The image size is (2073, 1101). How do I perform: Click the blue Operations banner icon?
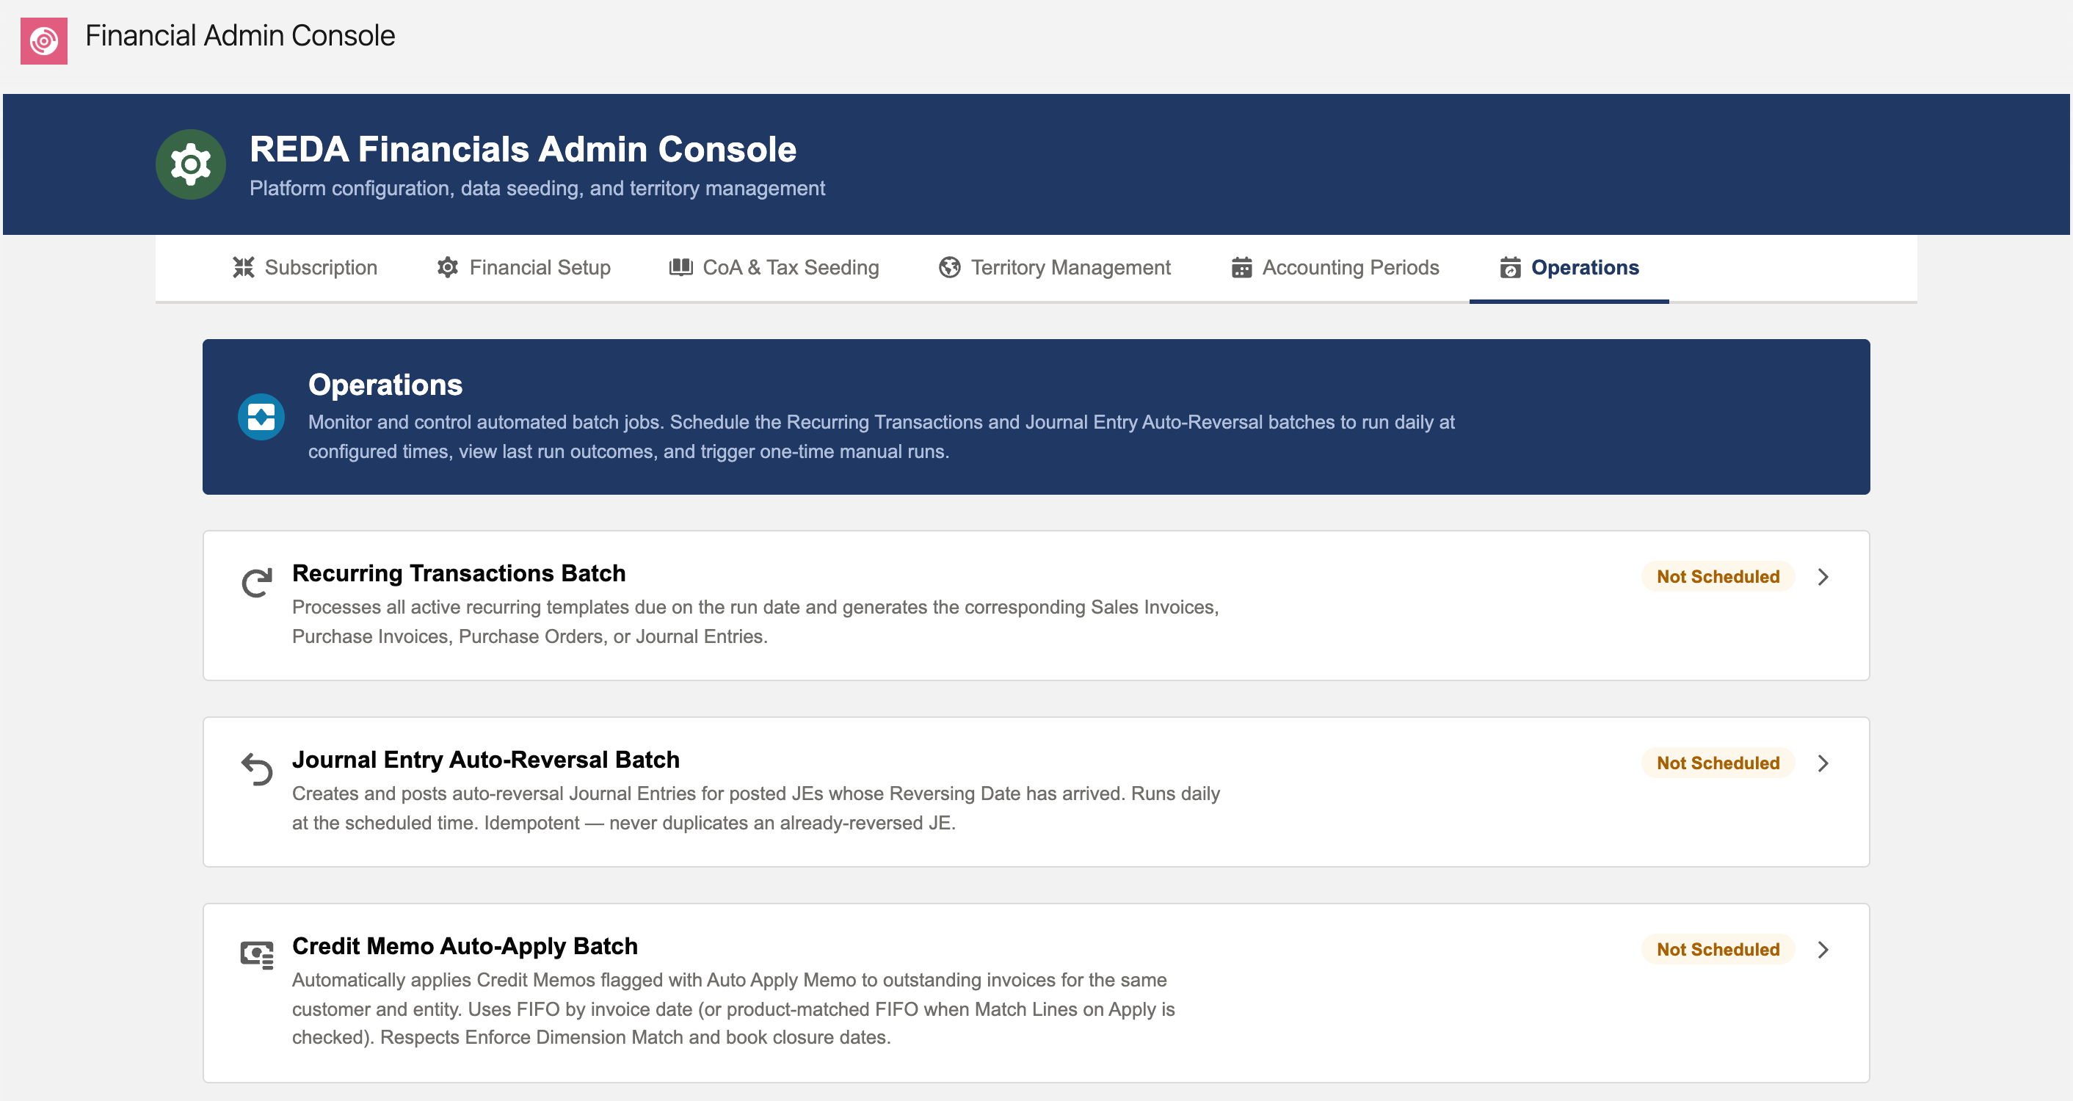261,417
